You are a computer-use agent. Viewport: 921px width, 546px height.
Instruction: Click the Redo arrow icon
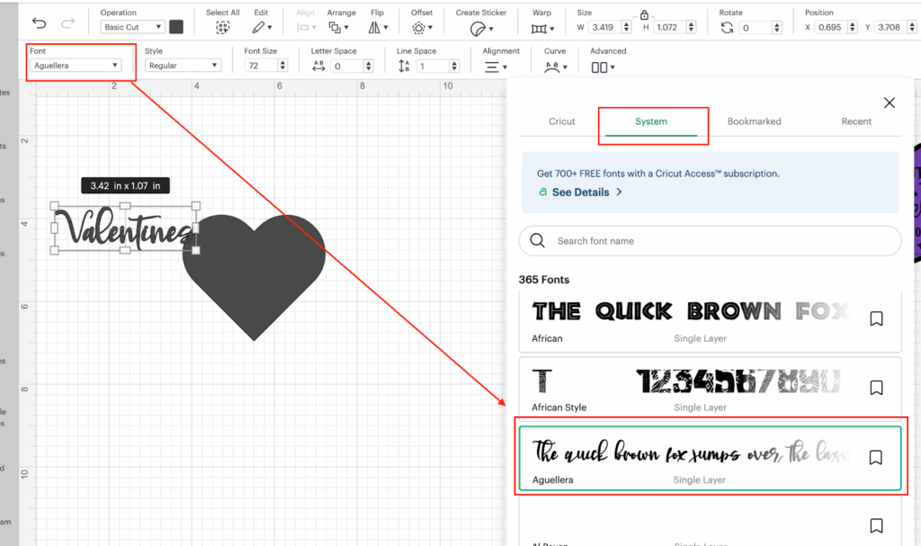(x=68, y=23)
